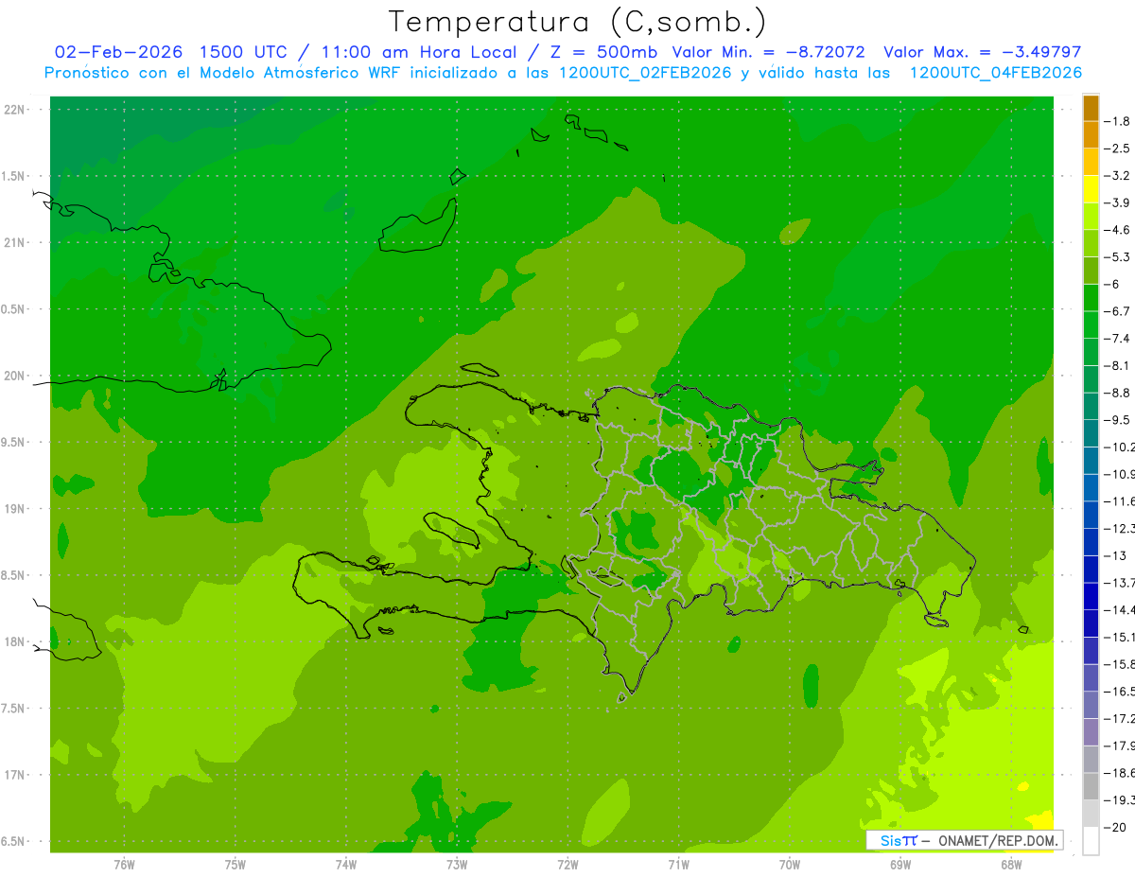Click the '75W' longitude axis label
1135x877 pixels.
236,864
